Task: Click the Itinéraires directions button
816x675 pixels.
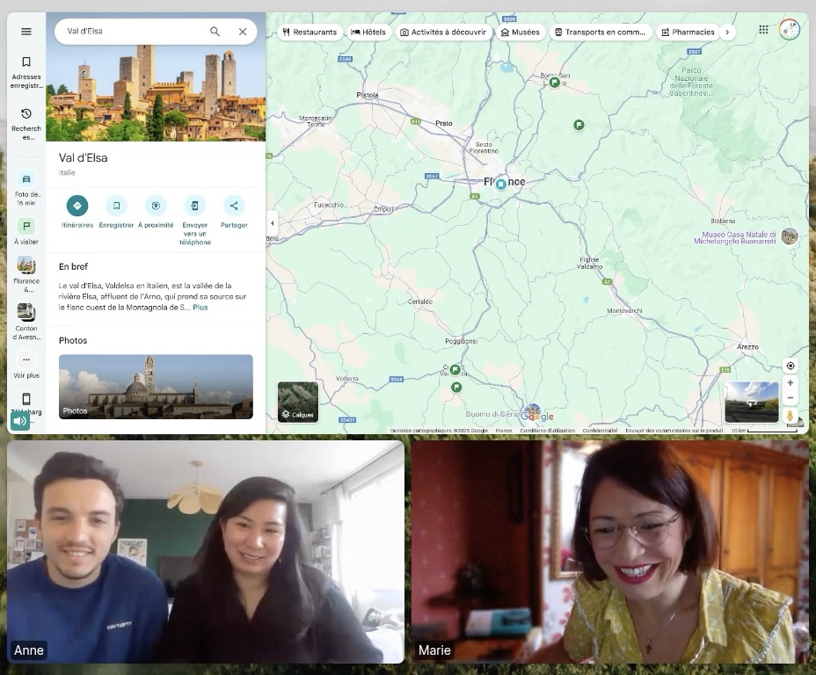Action: (77, 206)
